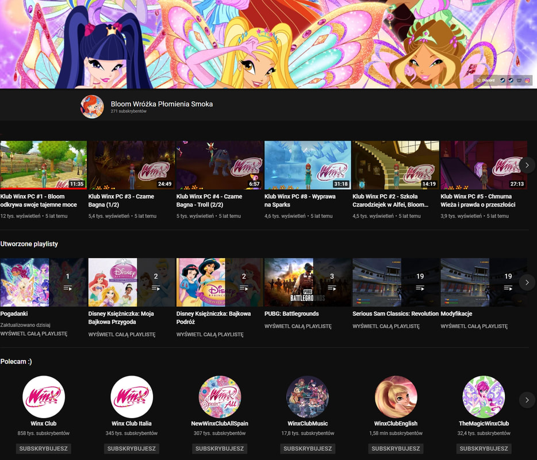Screen dimensions: 537x460
Task: Toggle SUBSKRYBUJESZ button under WinxClubEnglish
Action: point(396,448)
